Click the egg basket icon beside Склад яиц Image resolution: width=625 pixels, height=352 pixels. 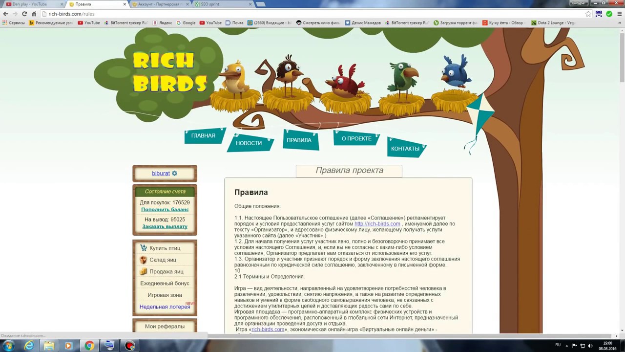[x=144, y=260]
